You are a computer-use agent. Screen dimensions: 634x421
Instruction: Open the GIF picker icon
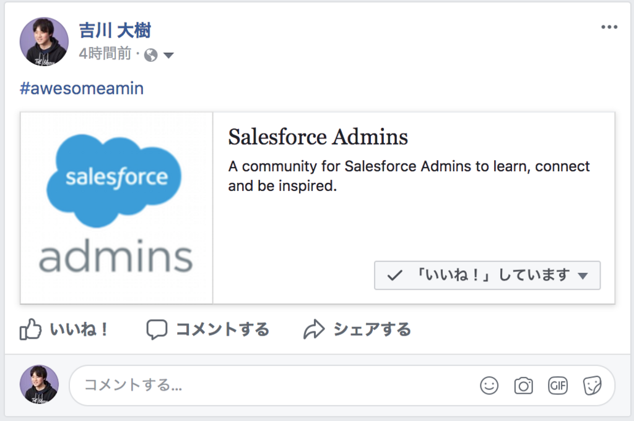[x=558, y=386]
